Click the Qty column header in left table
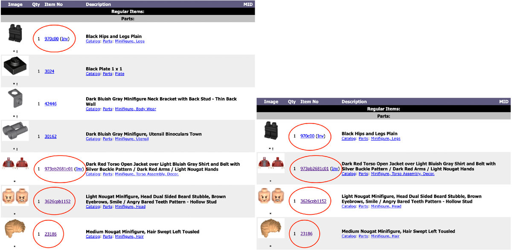 36,4
